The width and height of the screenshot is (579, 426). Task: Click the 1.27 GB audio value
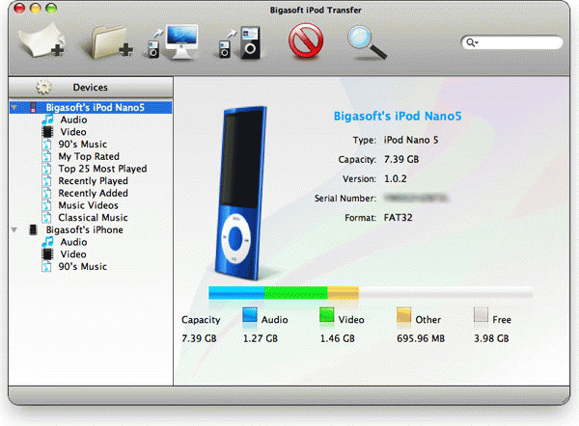(x=261, y=338)
